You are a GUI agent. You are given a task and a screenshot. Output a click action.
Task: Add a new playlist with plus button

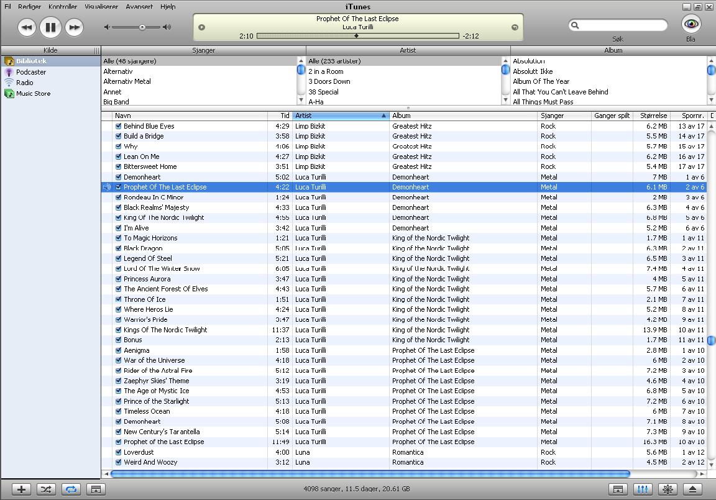pyautogui.click(x=22, y=489)
